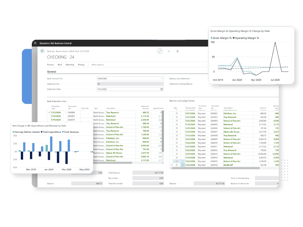This screenshot has height=227, width=303.
Task: Click the SALES ICP entry link
Action: [x=228, y=165]
